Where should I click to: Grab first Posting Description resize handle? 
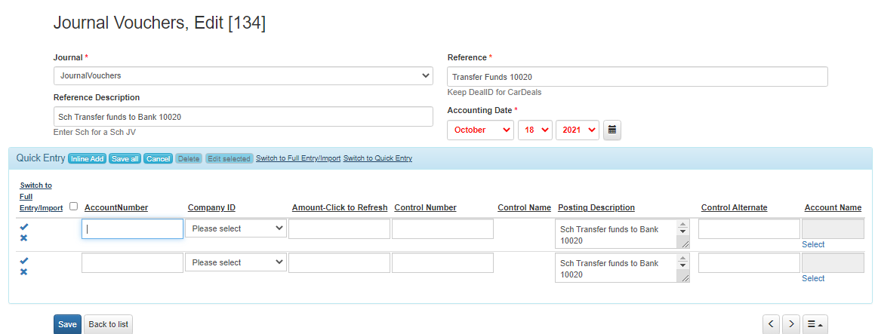(685, 244)
